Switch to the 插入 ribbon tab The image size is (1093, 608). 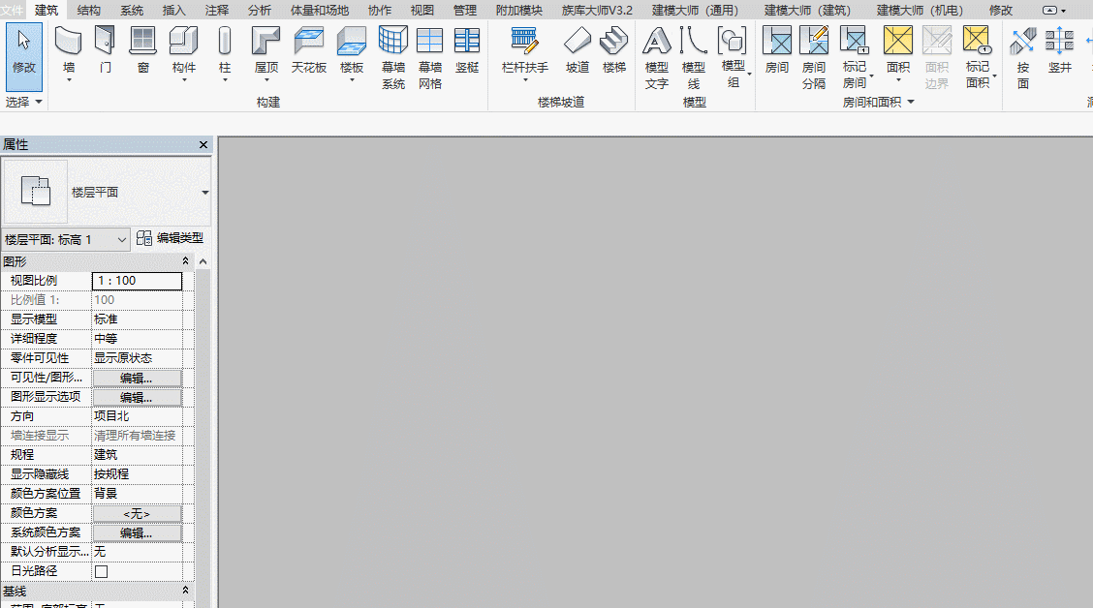[173, 10]
